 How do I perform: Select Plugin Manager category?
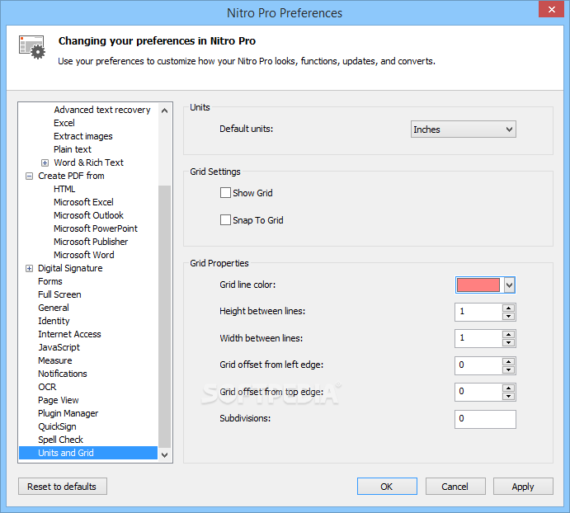(68, 413)
